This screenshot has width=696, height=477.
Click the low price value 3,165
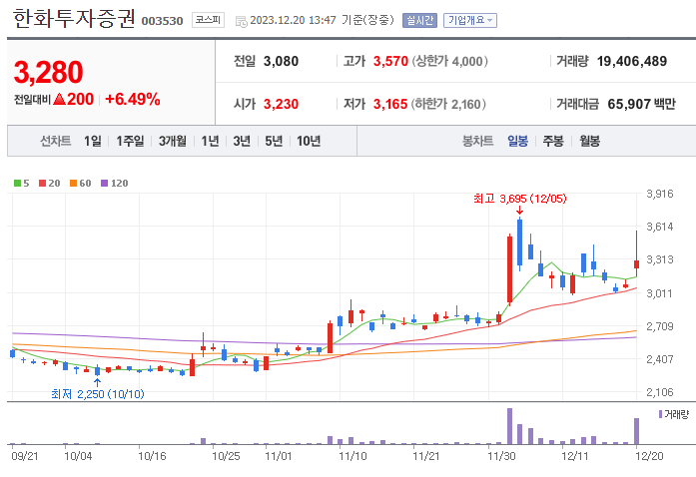tap(390, 104)
